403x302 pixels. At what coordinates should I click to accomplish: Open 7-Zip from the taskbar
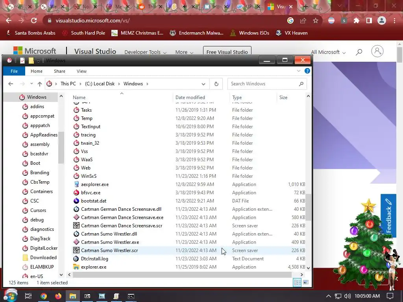87,296
